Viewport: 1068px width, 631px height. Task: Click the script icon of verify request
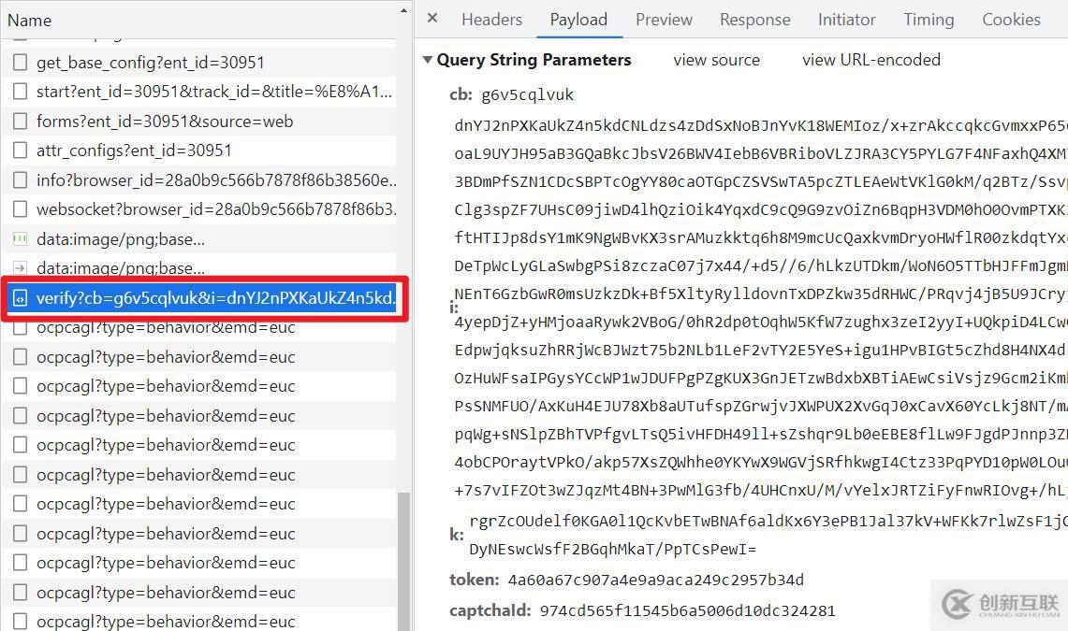[21, 298]
